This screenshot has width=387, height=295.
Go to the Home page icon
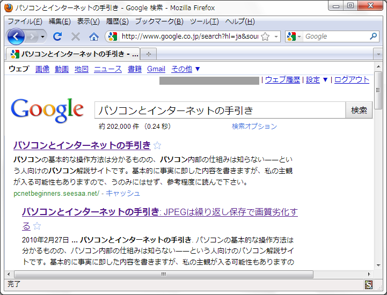click(94, 36)
